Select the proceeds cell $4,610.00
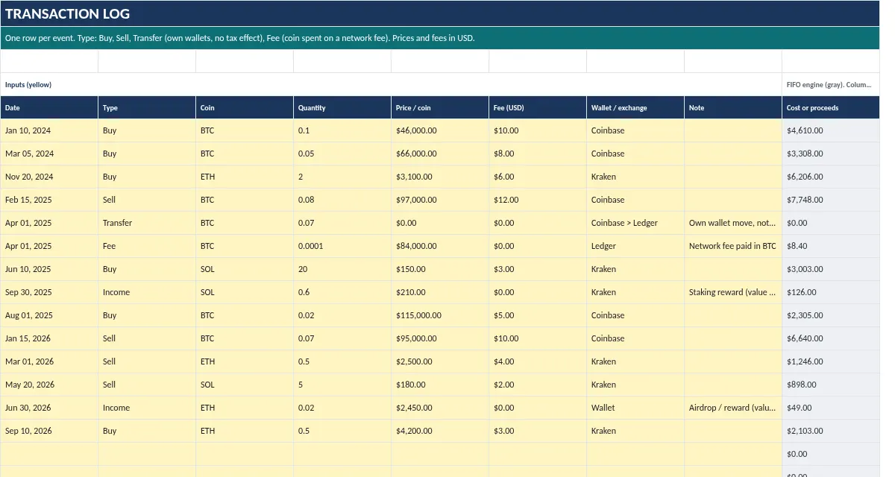This screenshot has width=895, height=477. 831,130
